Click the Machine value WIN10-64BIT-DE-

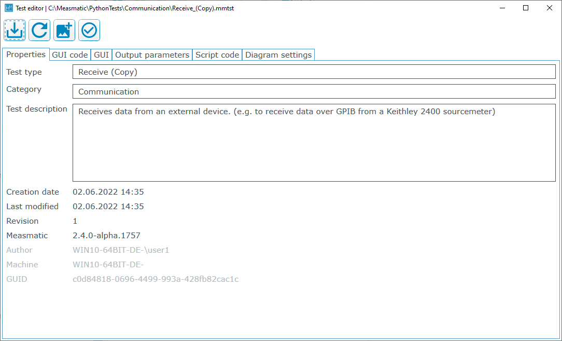click(x=108, y=265)
